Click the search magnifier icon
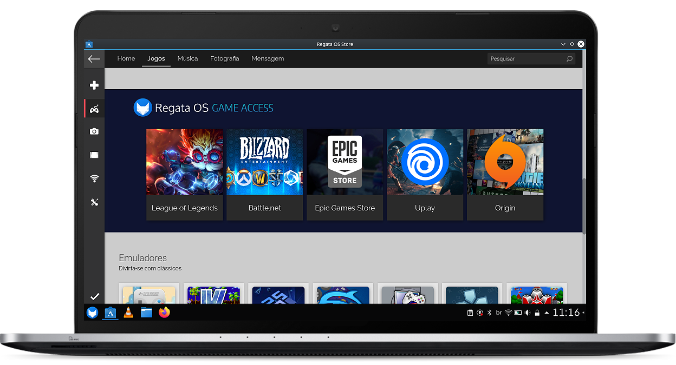The height and width of the screenshot is (365, 676). (x=569, y=59)
